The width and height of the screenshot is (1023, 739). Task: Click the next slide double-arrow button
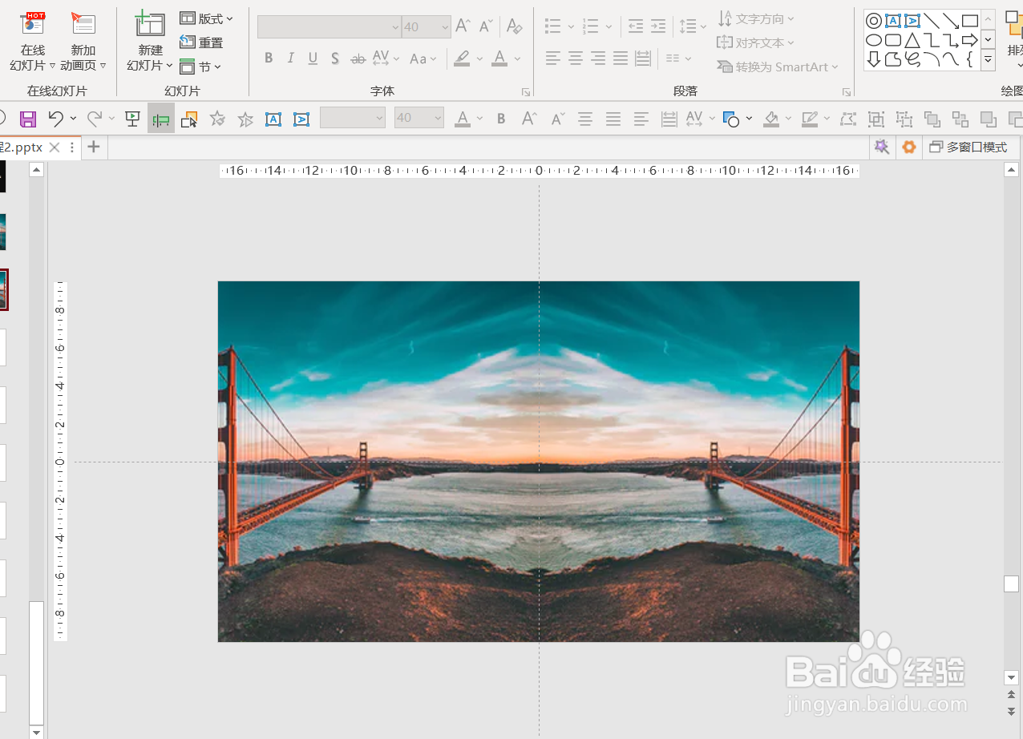pos(1011,712)
